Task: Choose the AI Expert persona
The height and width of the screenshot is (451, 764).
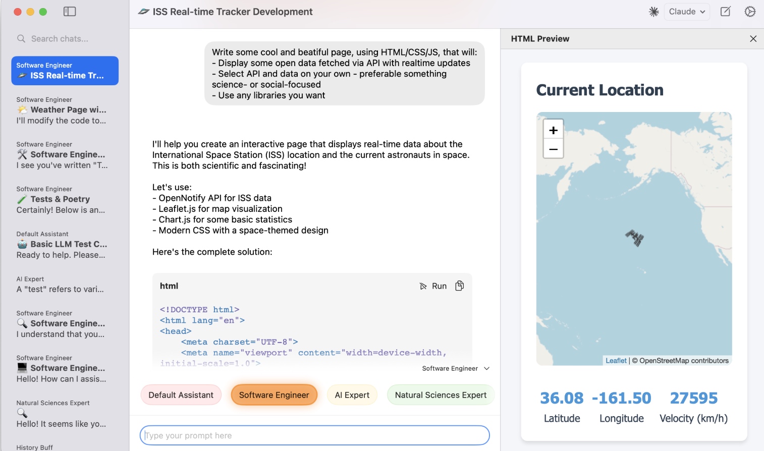Action: pos(352,395)
